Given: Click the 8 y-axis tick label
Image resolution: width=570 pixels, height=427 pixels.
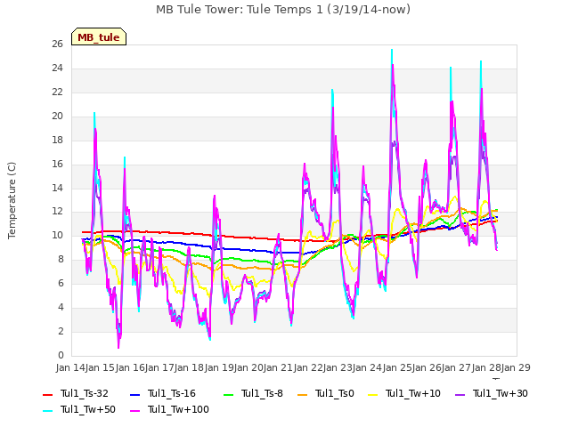Looking at the screenshot, I should coord(61,259).
